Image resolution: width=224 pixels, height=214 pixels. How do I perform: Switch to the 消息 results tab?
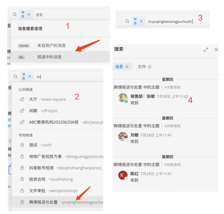[123, 67]
